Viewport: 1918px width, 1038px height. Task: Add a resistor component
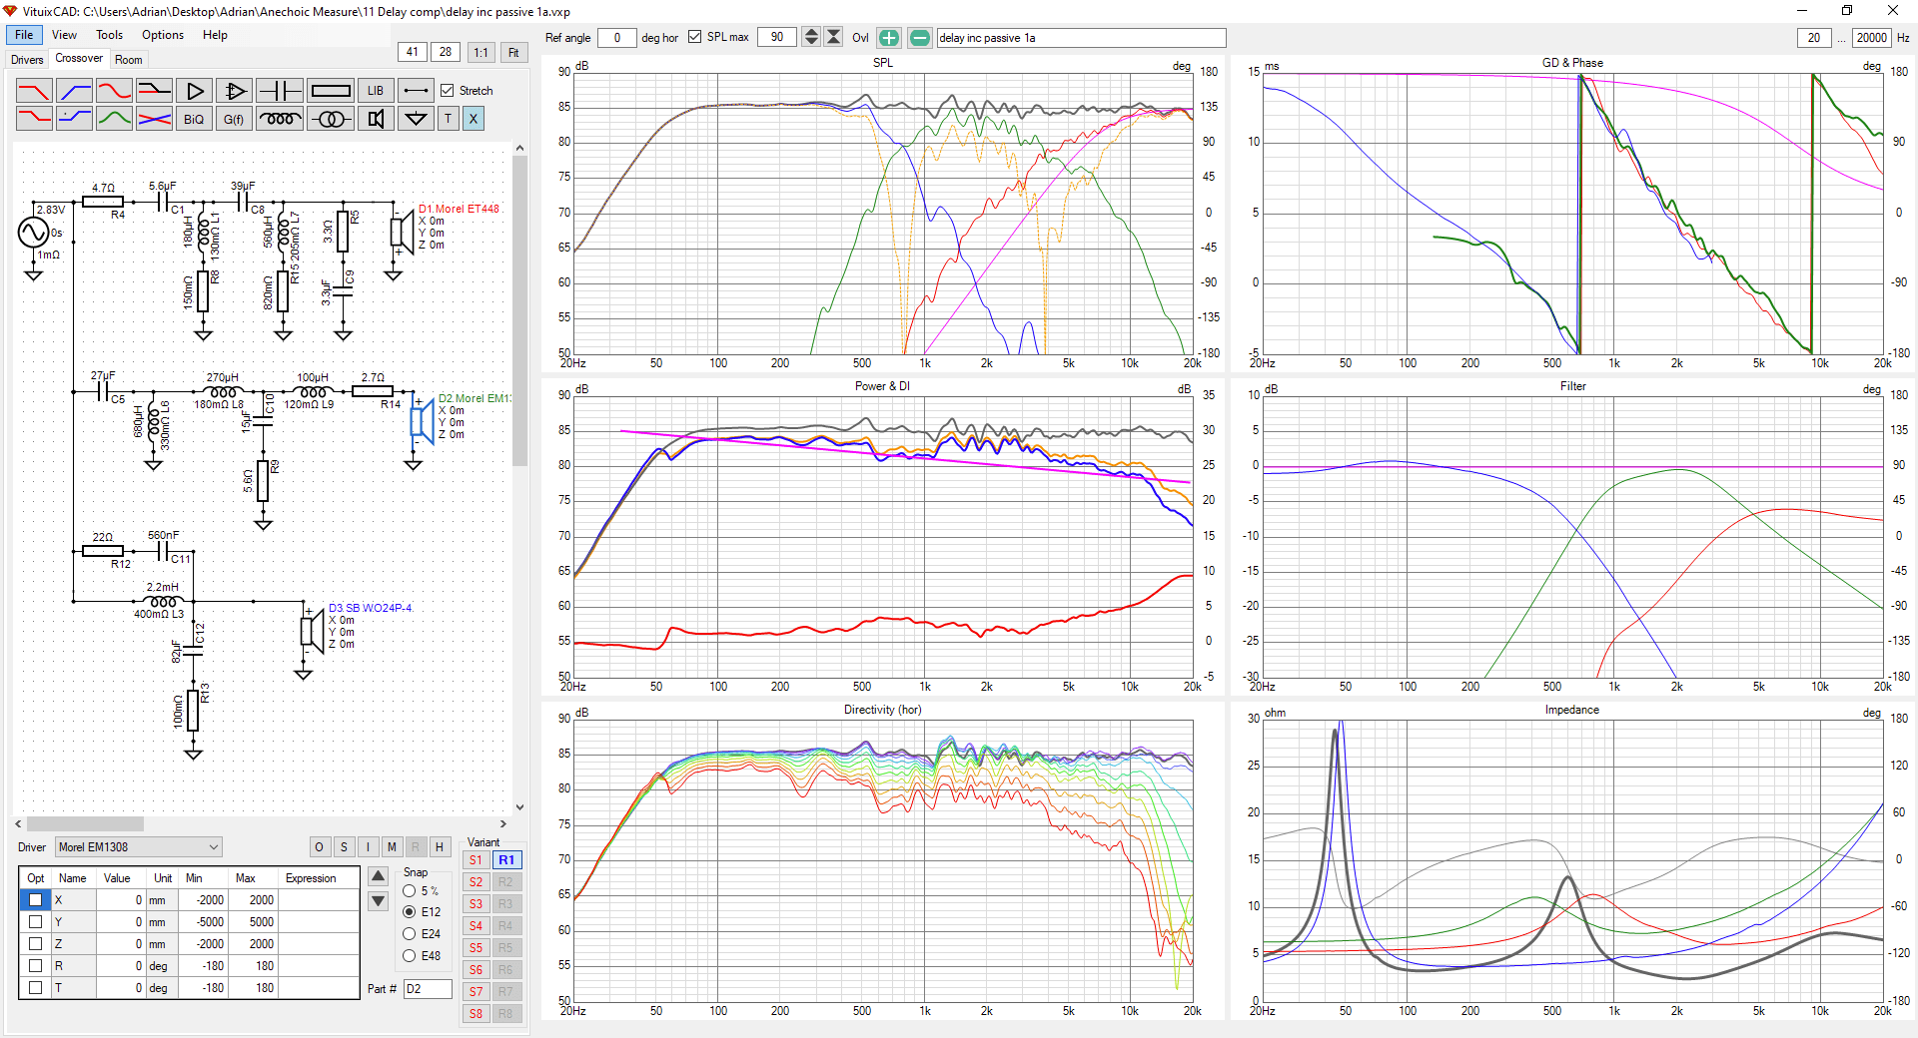coord(331,91)
